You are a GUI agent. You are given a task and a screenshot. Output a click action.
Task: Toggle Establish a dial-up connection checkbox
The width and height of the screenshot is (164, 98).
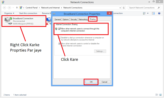click(x=59, y=38)
